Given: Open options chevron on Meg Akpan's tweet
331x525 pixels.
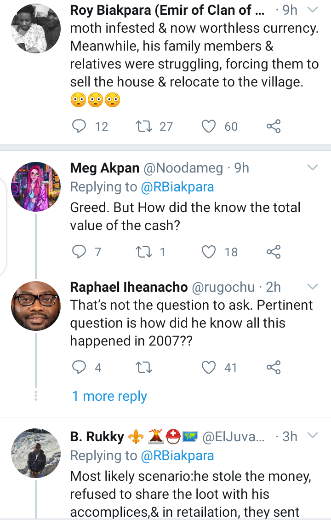Looking at the screenshot, I should tap(312, 167).
